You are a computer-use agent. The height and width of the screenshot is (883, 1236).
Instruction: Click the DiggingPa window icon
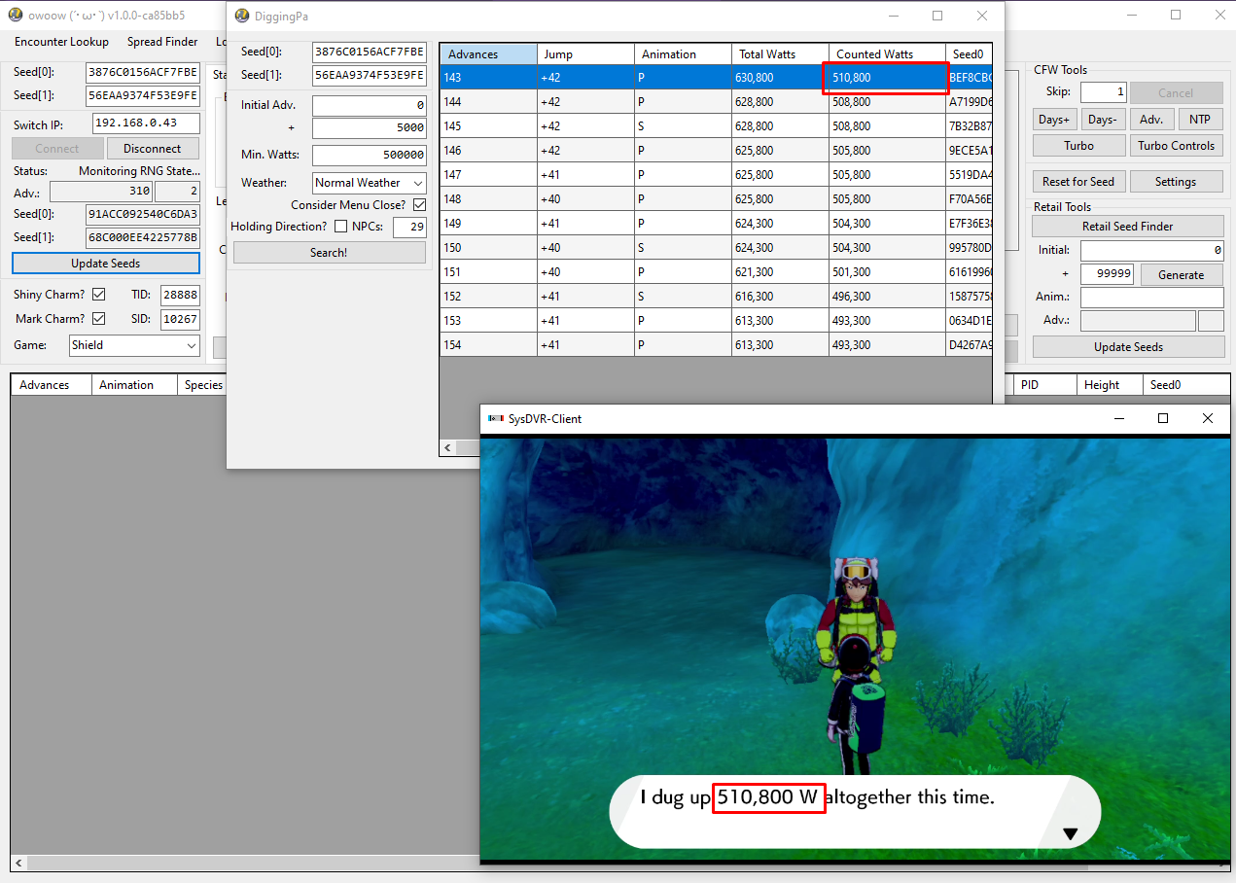pyautogui.click(x=242, y=16)
